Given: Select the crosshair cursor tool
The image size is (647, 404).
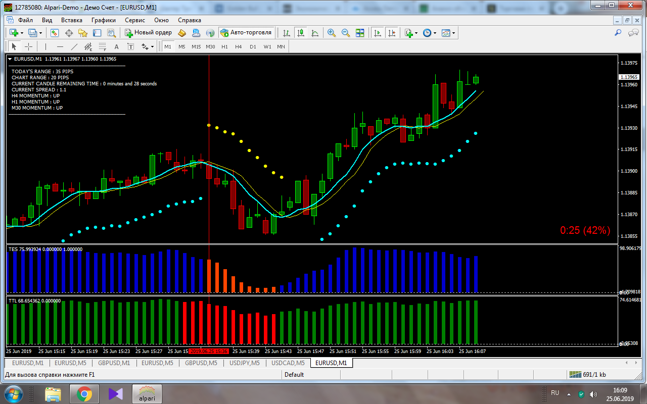Looking at the screenshot, I should 29,46.
